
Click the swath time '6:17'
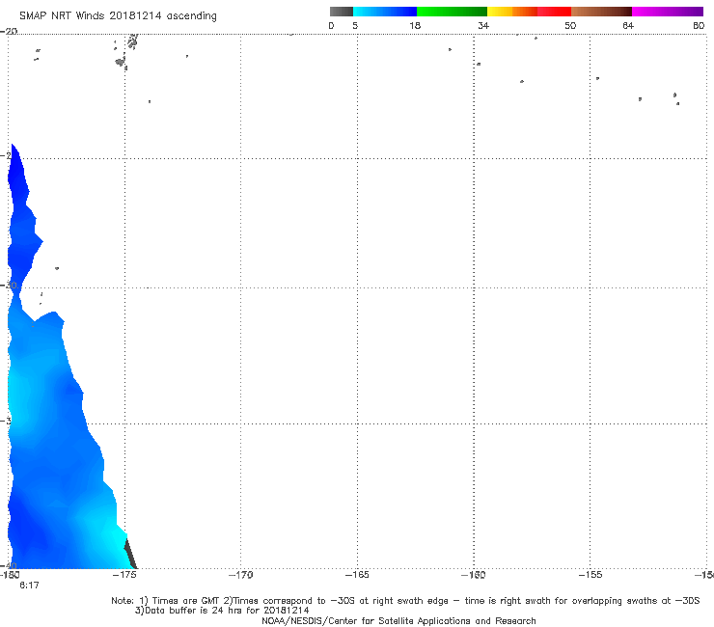click(x=29, y=586)
